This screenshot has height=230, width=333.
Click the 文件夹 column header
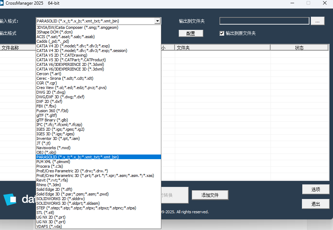pos(222,48)
